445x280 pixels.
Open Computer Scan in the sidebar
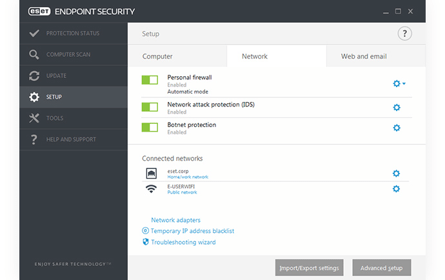74,55
